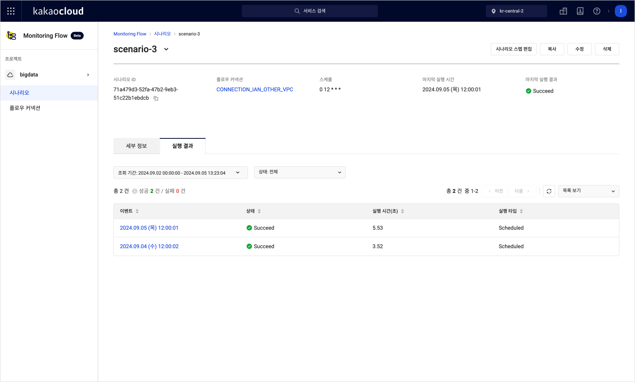Viewport: 635px width, 382px height.
Task: Open the 목록 보기 view dropdown
Action: coord(589,191)
